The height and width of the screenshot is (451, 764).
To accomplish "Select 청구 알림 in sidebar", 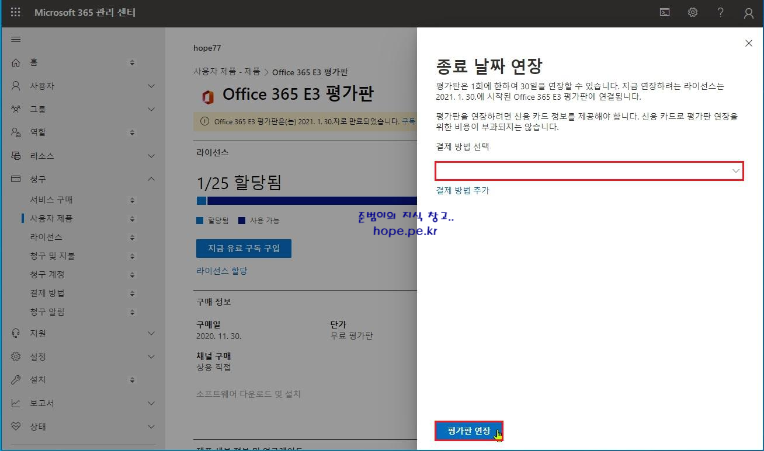I will (x=47, y=312).
